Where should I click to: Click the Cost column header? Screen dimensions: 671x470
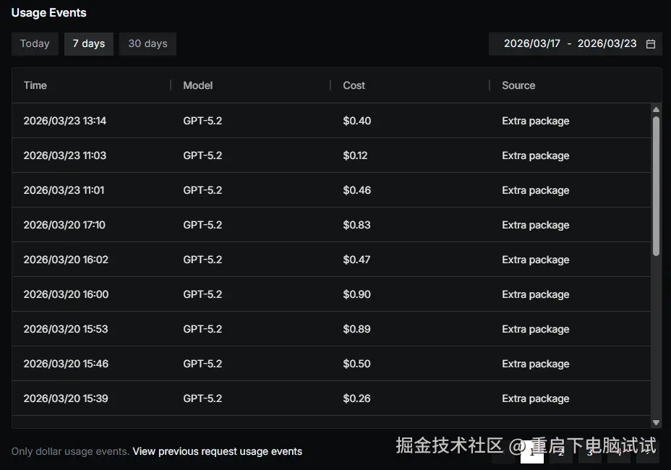pos(354,85)
